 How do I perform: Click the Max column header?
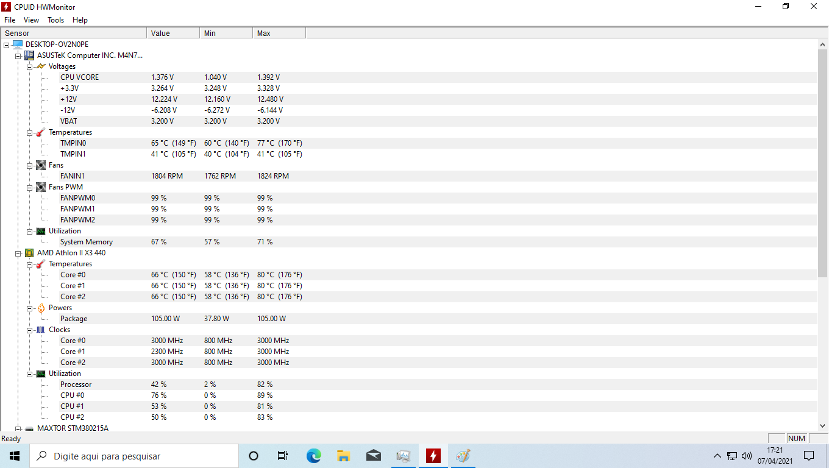coord(279,33)
